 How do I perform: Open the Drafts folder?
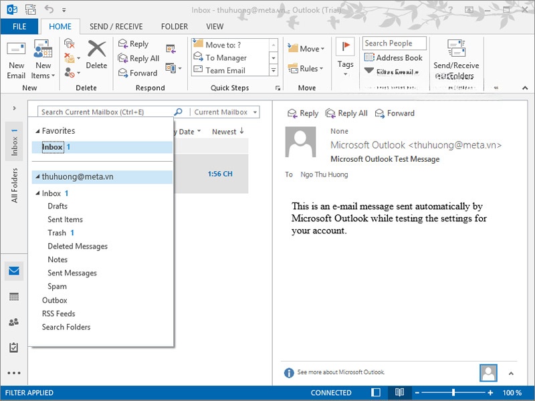coord(58,206)
